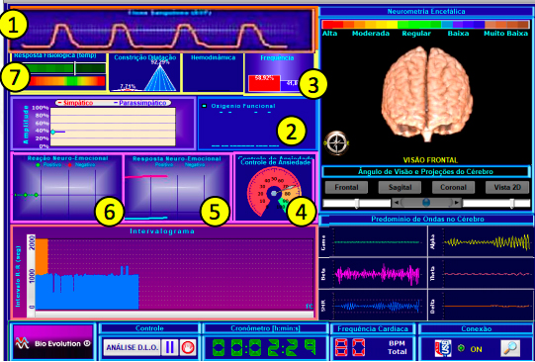
Task: Click the blue R-R interval bars
Action: pos(87,292)
